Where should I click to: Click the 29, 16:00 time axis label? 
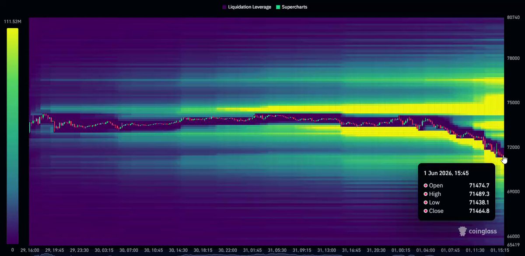(x=30, y=250)
